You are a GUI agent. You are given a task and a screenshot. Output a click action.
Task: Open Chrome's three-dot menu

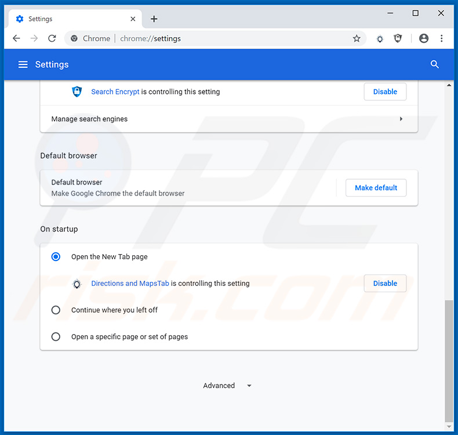pos(441,38)
